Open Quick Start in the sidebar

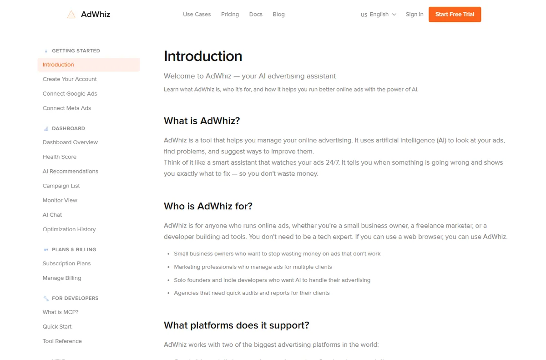coord(57,327)
